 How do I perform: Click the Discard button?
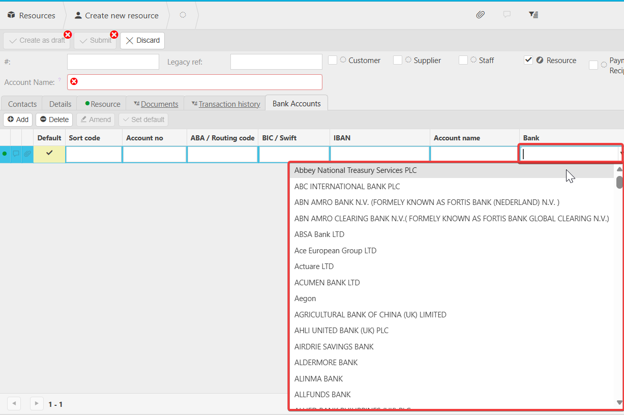click(142, 40)
